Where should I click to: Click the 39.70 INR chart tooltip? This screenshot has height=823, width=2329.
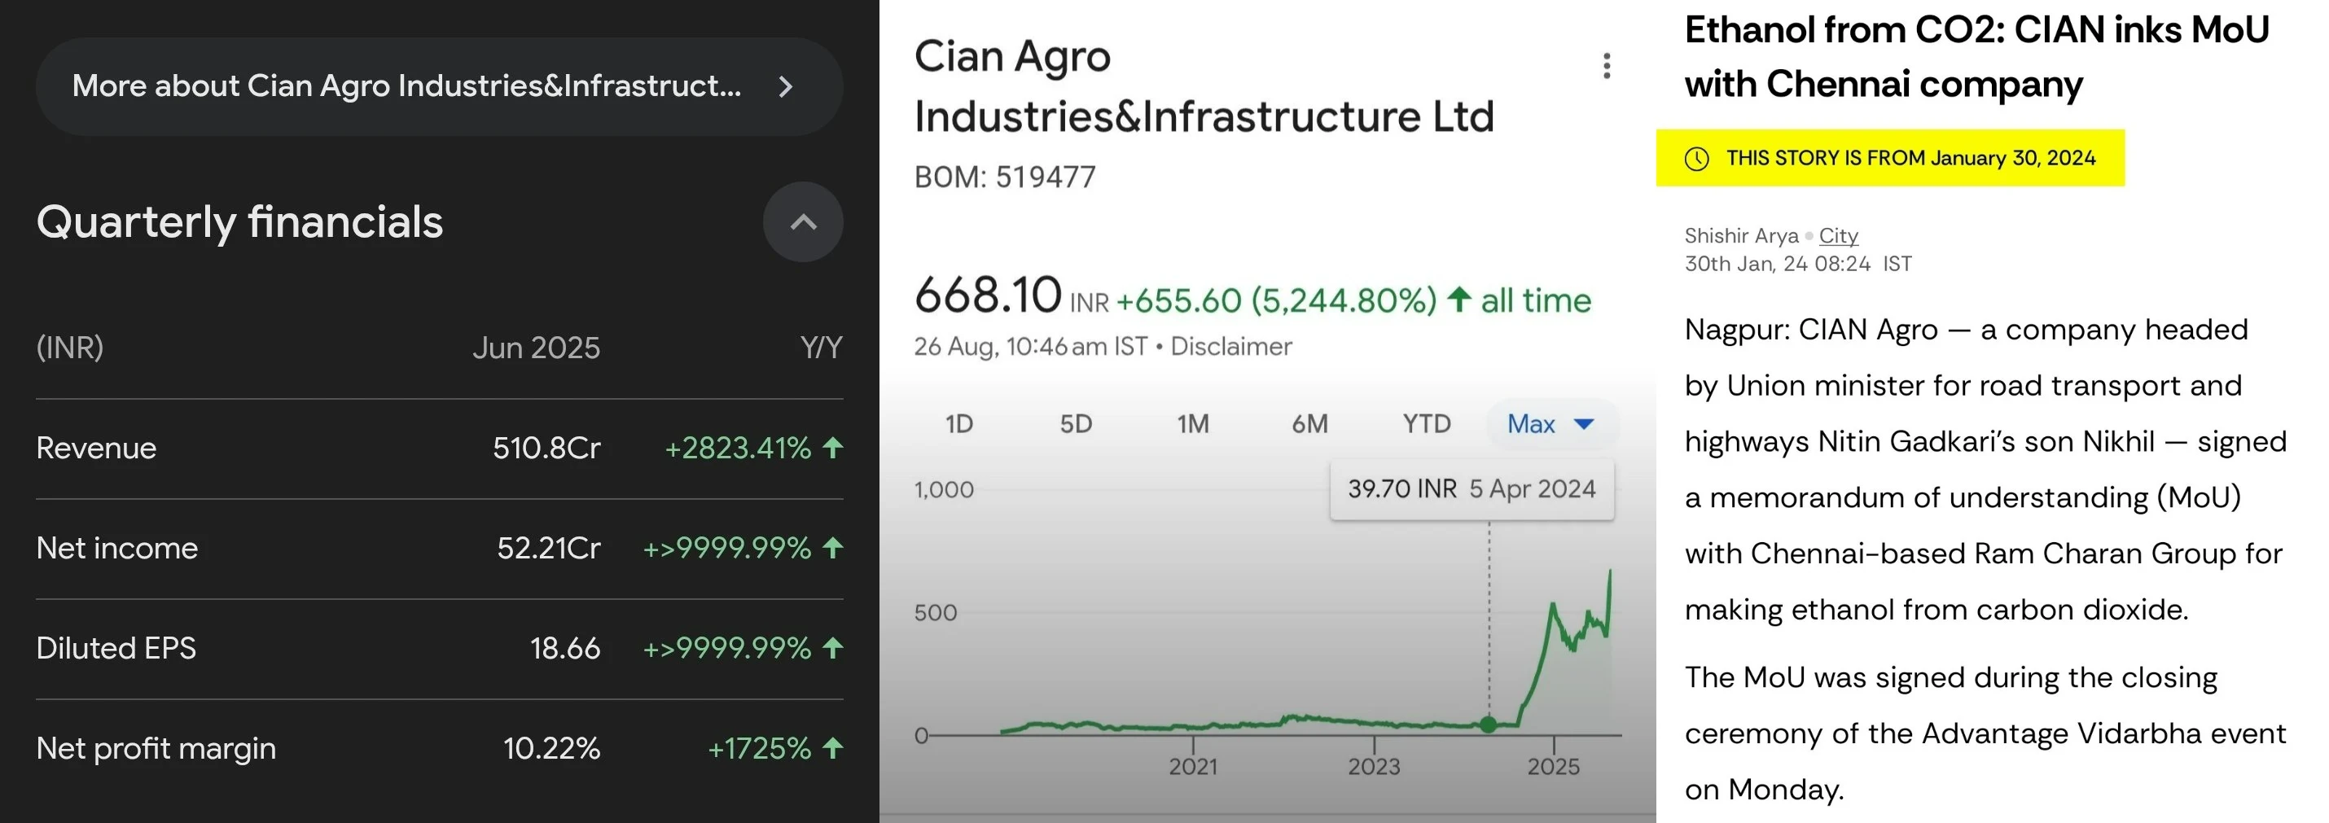tap(1471, 489)
